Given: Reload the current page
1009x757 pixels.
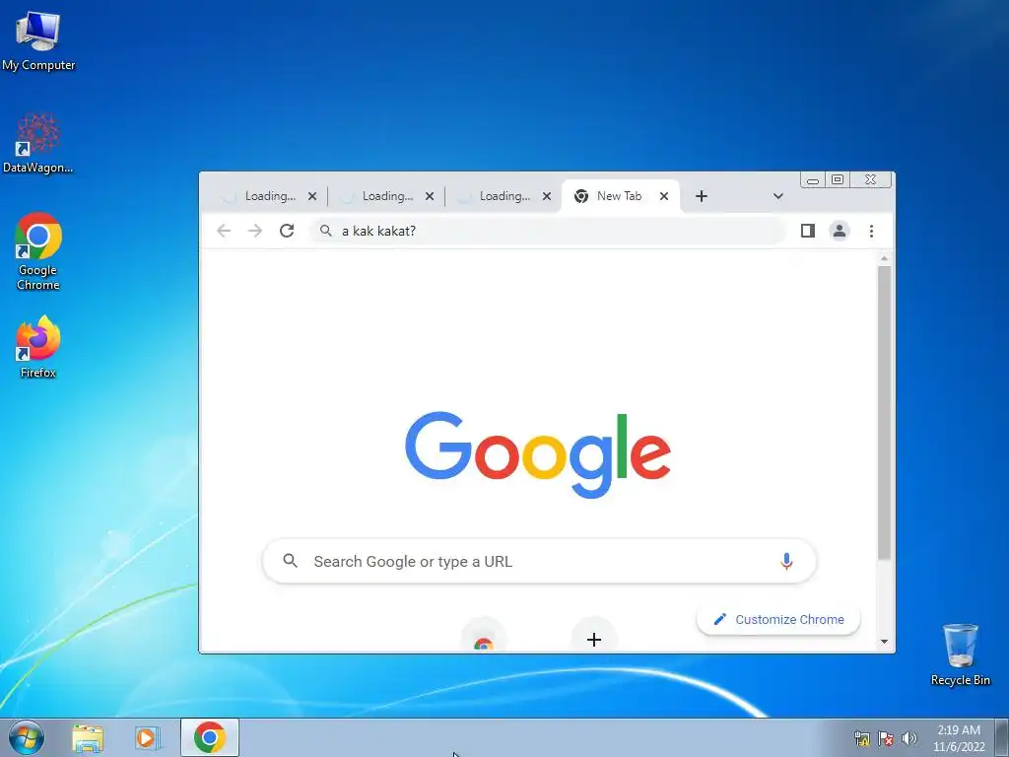Looking at the screenshot, I should 287,231.
